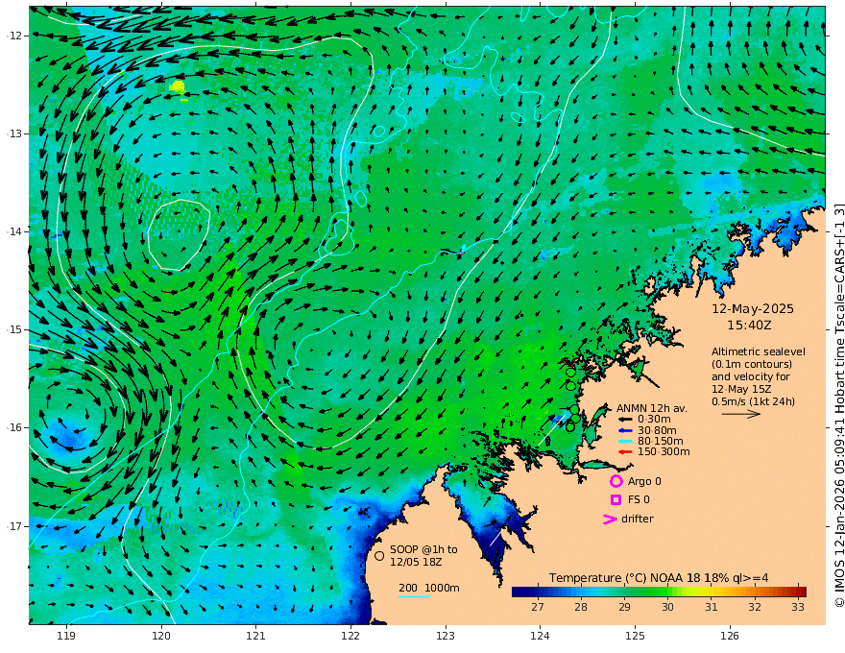
Task: Click the longitude axis label 126
Action: (x=730, y=636)
